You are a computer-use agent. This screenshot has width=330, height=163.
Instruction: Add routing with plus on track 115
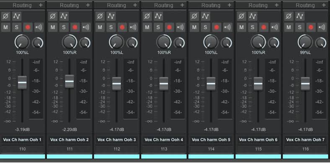(276, 5)
